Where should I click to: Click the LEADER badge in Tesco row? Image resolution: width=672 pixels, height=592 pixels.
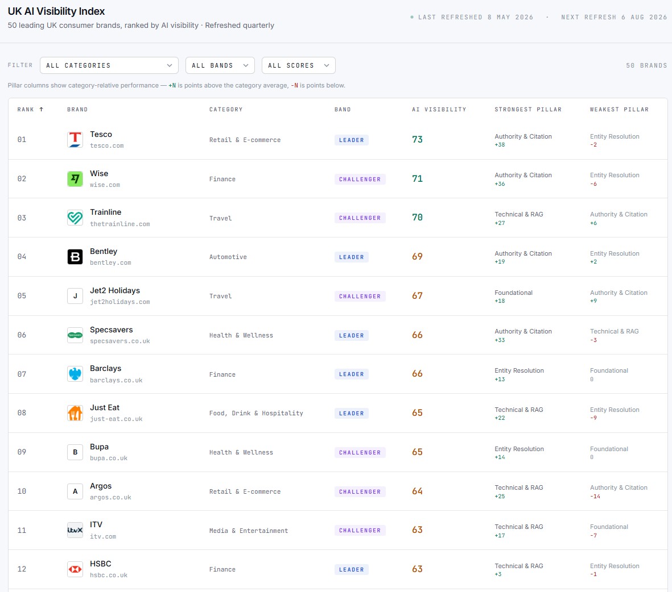352,140
